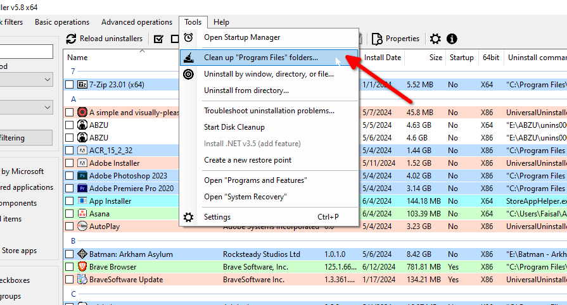Click the 'Store apps' filter option

pyautogui.click(x=19, y=251)
